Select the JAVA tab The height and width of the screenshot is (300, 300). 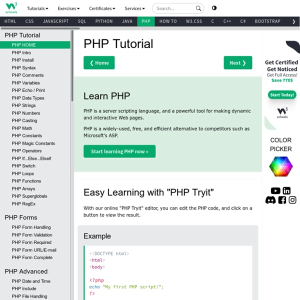127,21
